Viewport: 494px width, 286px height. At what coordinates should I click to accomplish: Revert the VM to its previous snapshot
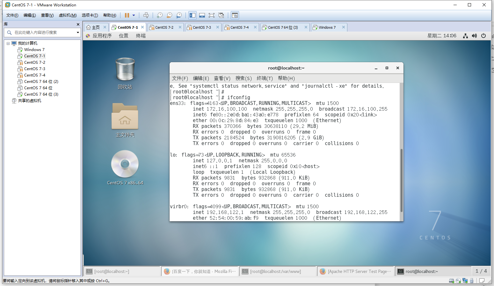(169, 15)
